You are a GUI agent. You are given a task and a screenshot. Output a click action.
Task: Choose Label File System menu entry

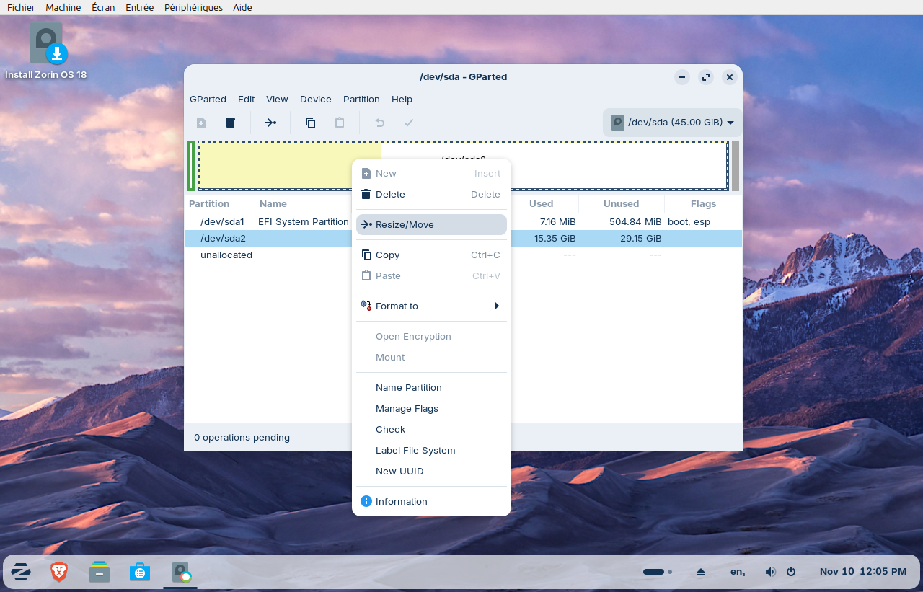[431, 450]
